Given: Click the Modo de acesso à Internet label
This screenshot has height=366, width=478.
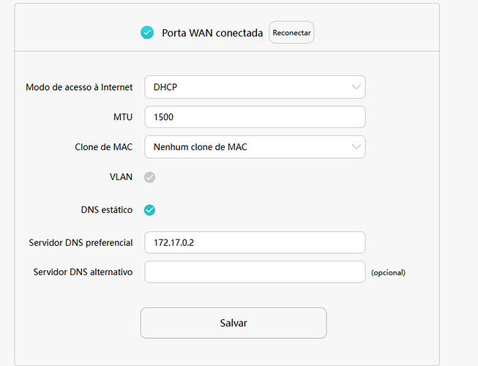Looking at the screenshot, I should 79,87.
